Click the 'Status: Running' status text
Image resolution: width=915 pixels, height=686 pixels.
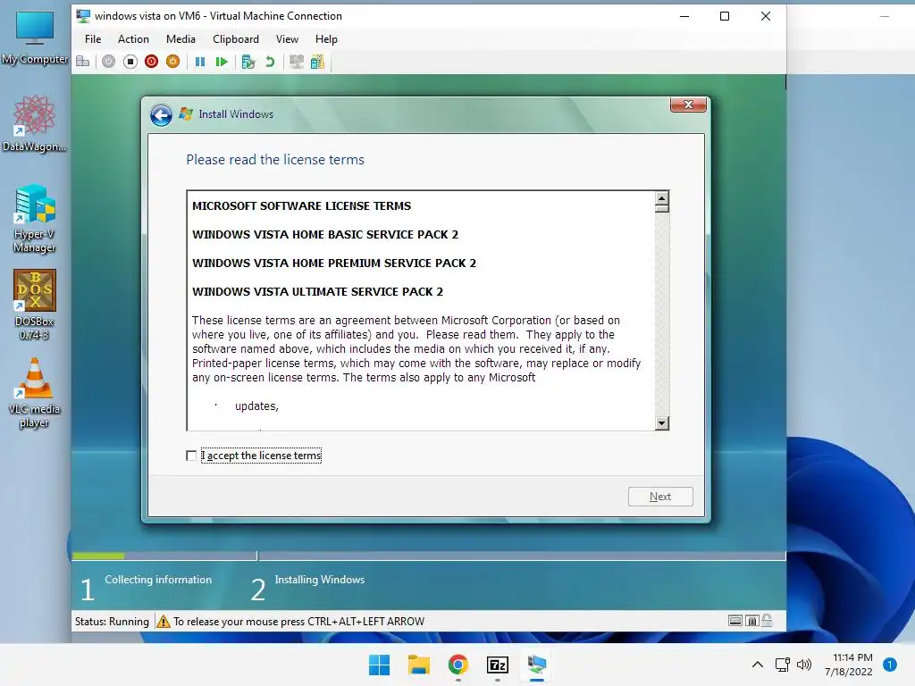click(112, 622)
